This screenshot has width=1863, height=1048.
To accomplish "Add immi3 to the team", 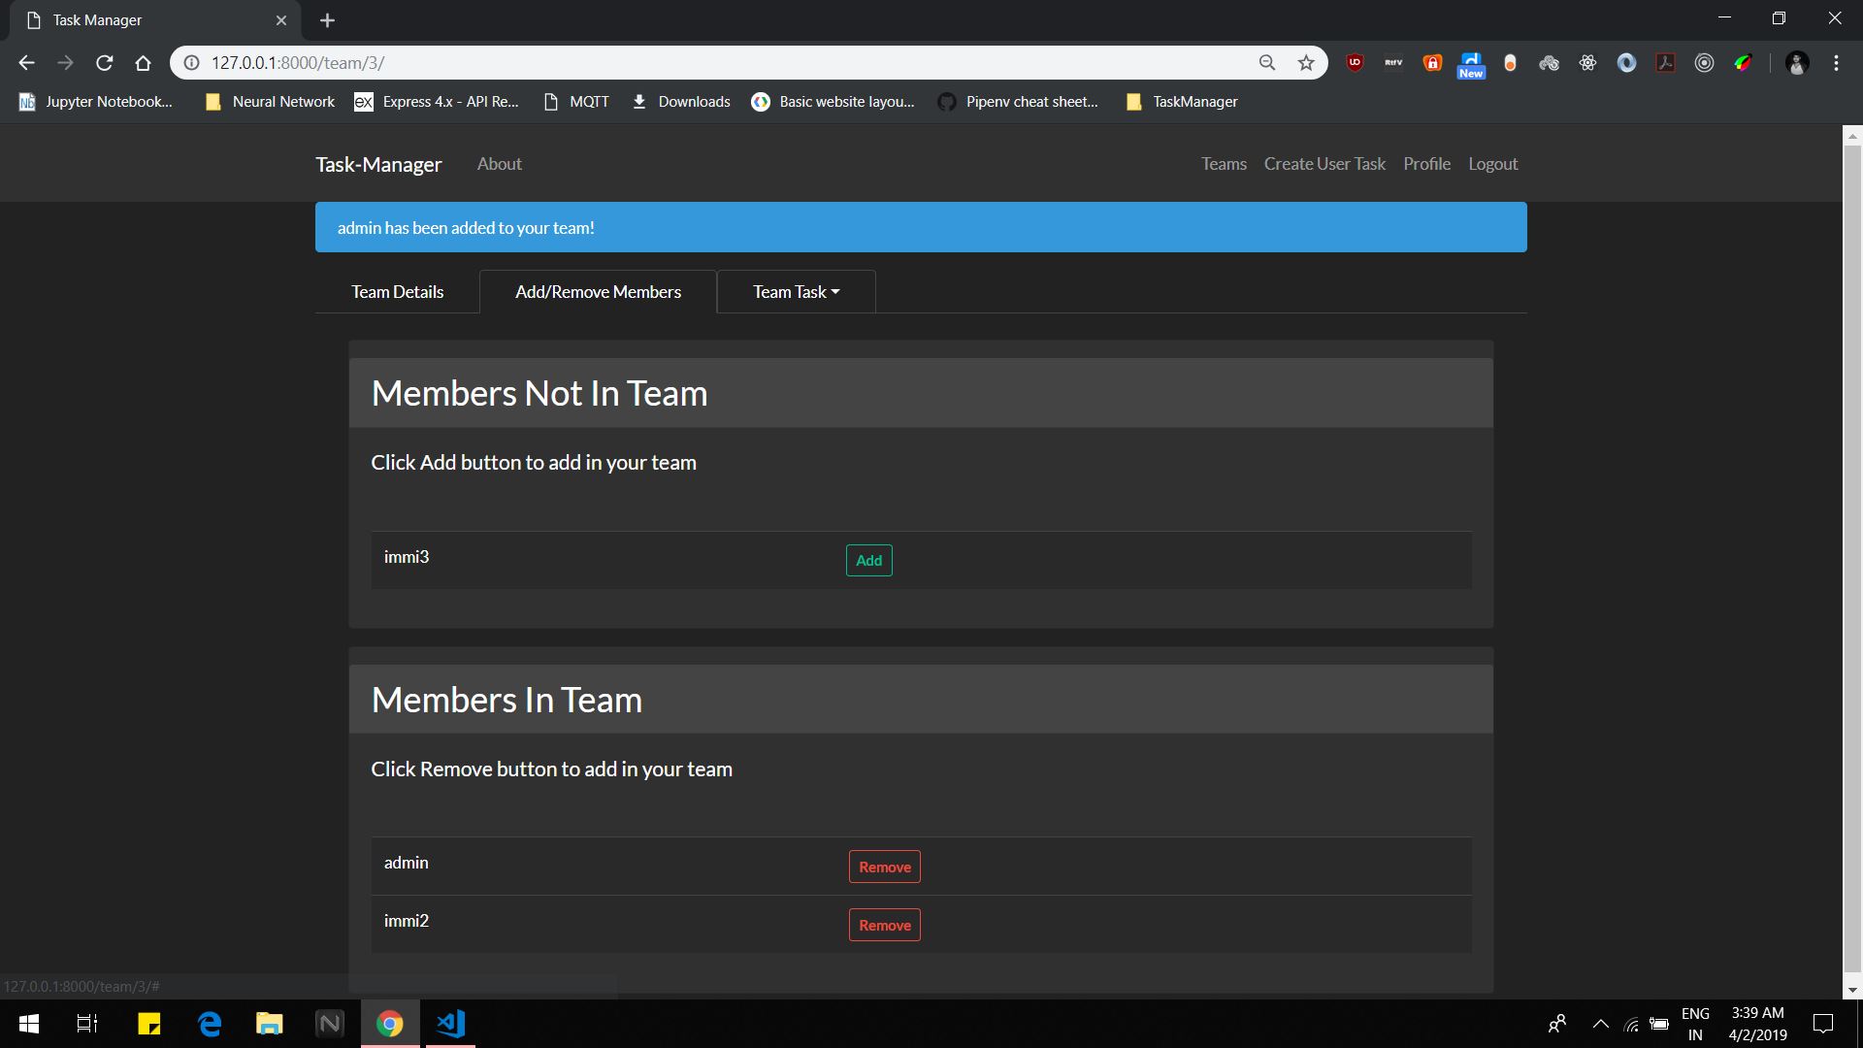I will click(867, 560).
